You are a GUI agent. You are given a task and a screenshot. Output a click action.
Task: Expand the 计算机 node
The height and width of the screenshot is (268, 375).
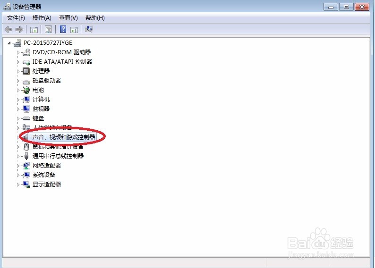coord(18,100)
